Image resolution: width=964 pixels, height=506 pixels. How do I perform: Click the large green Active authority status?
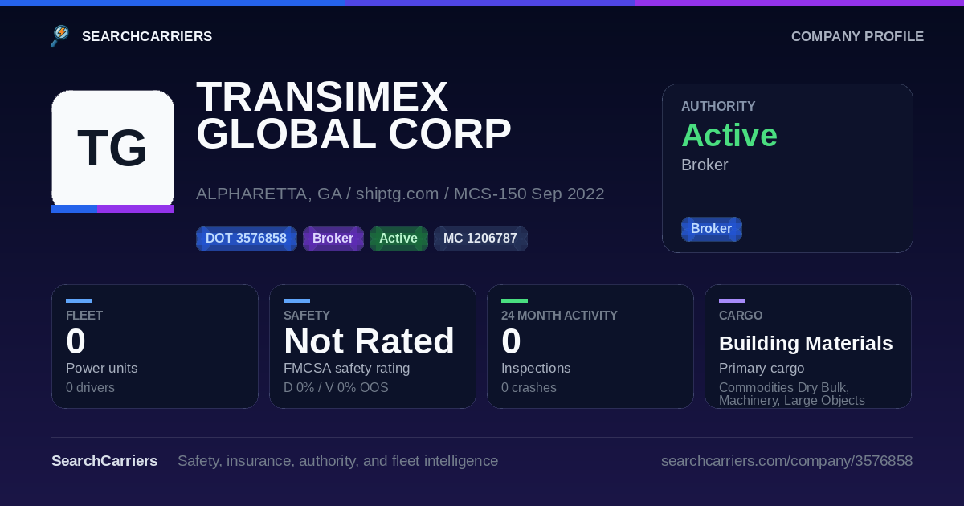pyautogui.click(x=729, y=136)
